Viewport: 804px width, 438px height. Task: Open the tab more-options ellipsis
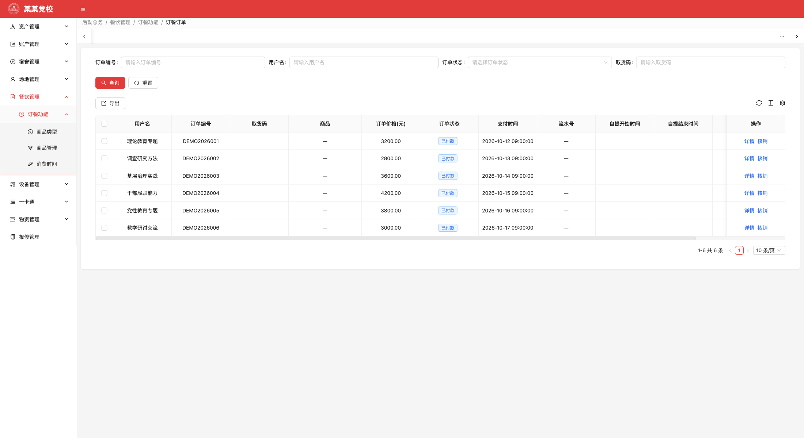(x=782, y=36)
